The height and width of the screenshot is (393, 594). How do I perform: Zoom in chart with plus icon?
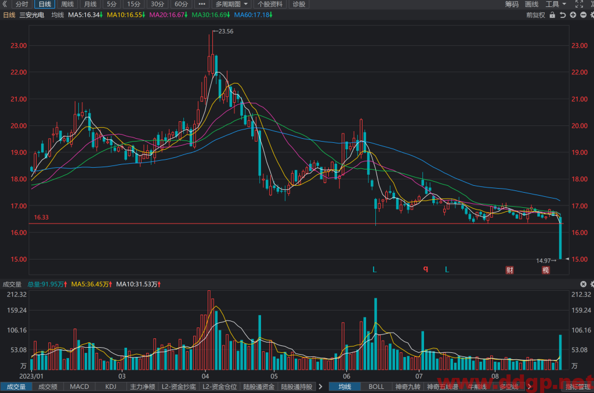(x=573, y=15)
